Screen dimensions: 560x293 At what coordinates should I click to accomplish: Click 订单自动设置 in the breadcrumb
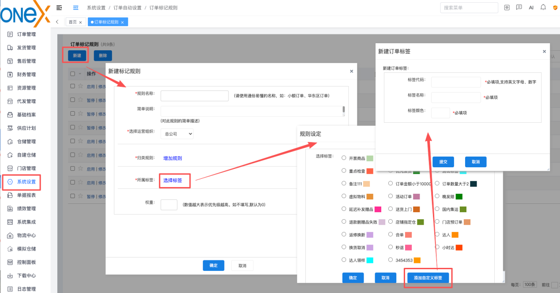128,8
